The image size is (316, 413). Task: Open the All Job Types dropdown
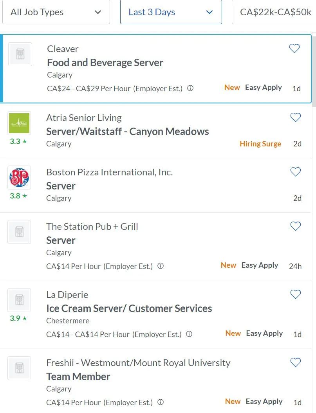tap(56, 12)
